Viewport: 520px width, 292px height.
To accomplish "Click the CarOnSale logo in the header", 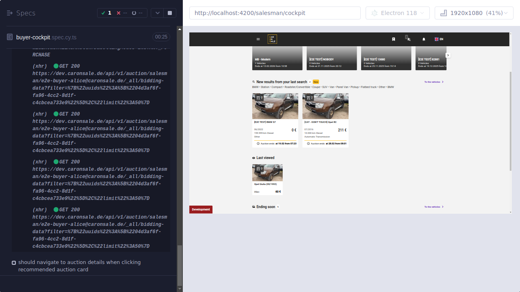I will tap(272, 39).
